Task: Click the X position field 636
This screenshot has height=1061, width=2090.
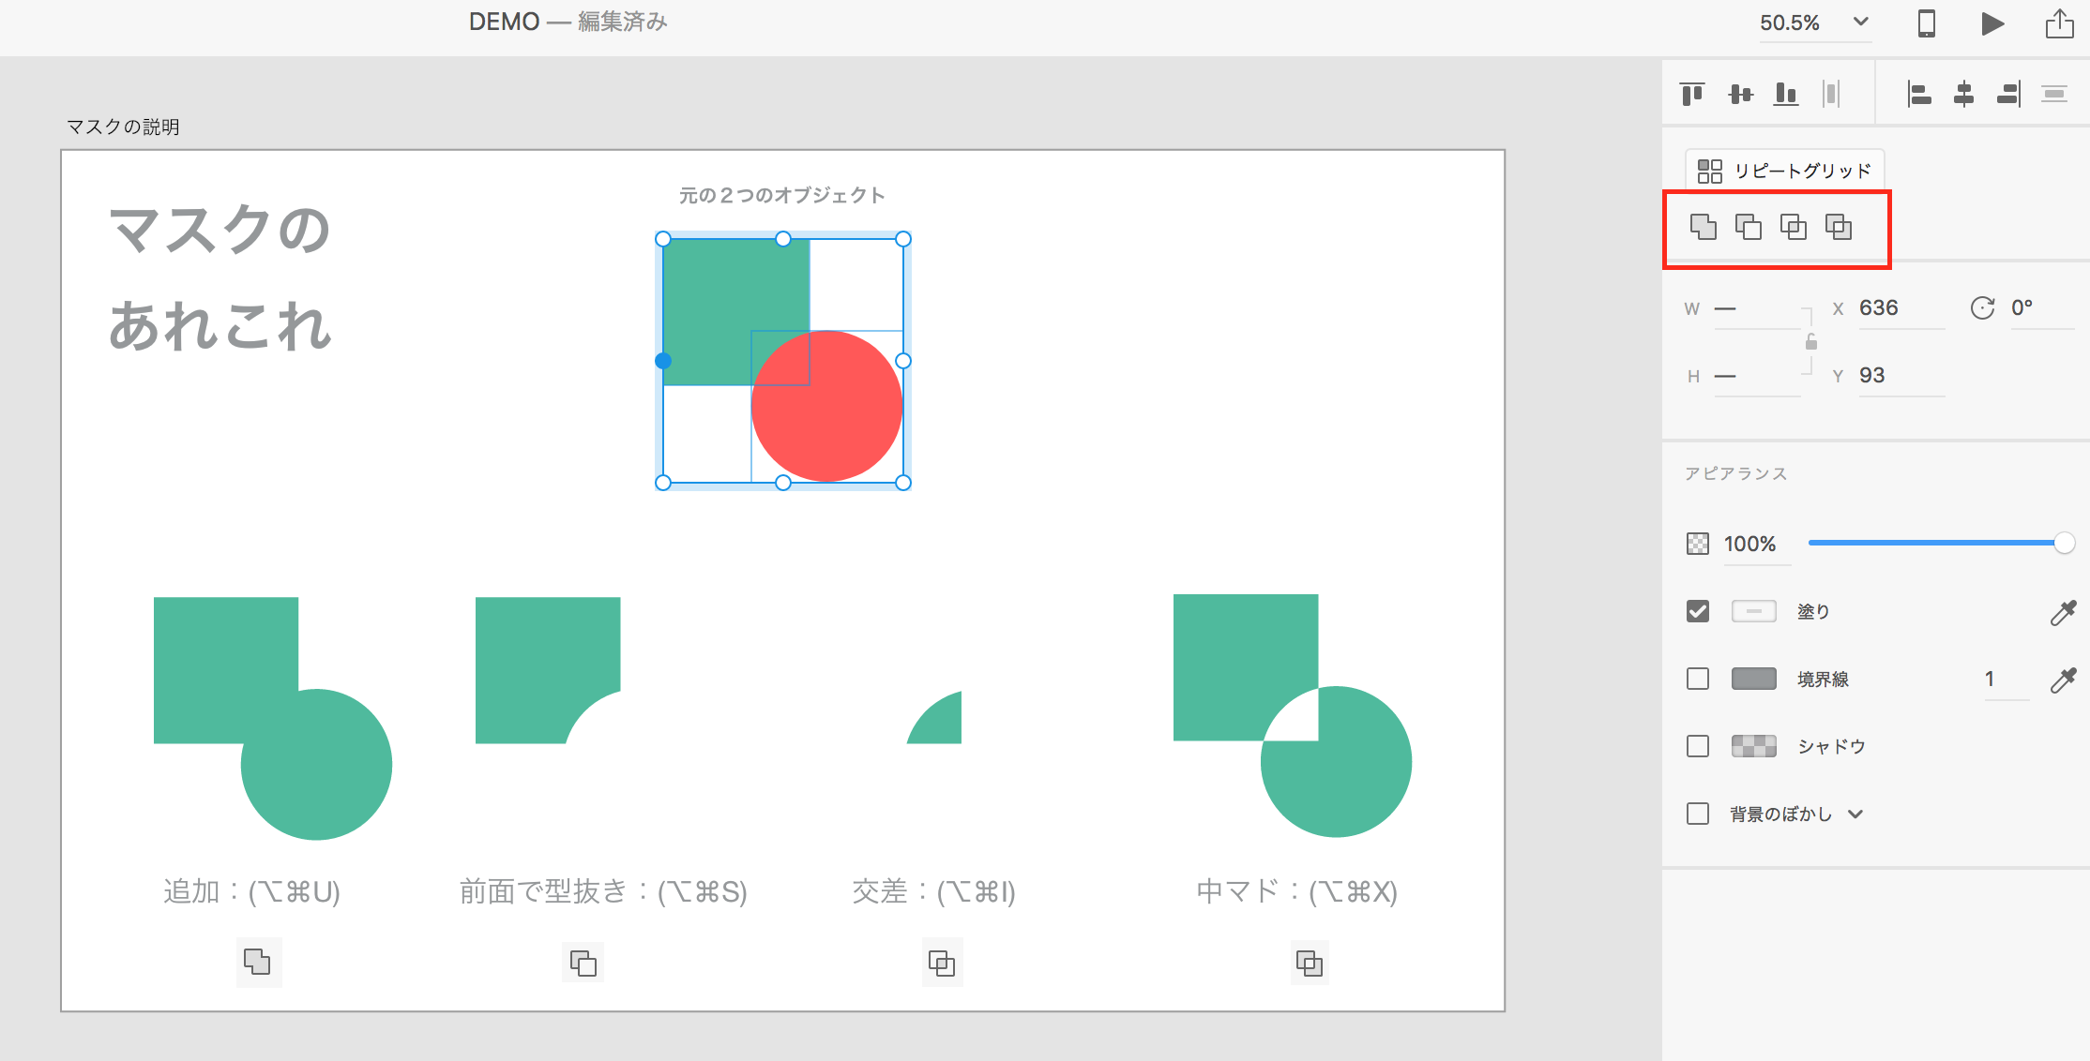Action: coord(1901,308)
